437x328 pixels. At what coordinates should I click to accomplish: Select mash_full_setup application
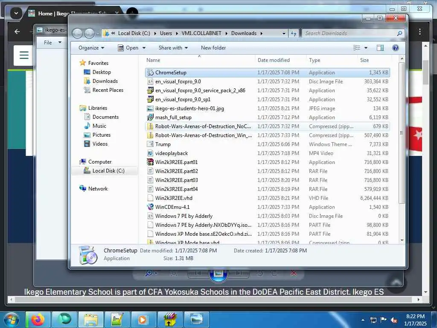267,117
